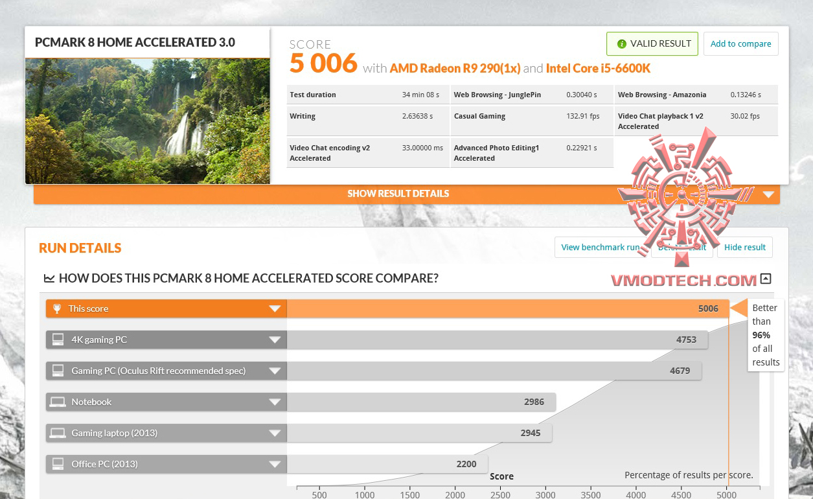Expand the 4K gaming PC dropdown arrow
The height and width of the screenshot is (499, 813).
point(275,340)
